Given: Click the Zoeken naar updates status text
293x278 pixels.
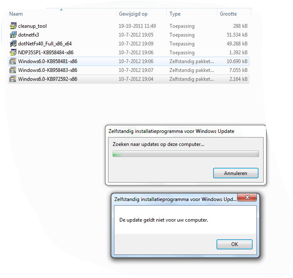Looking at the screenshot, I should [158, 144].
